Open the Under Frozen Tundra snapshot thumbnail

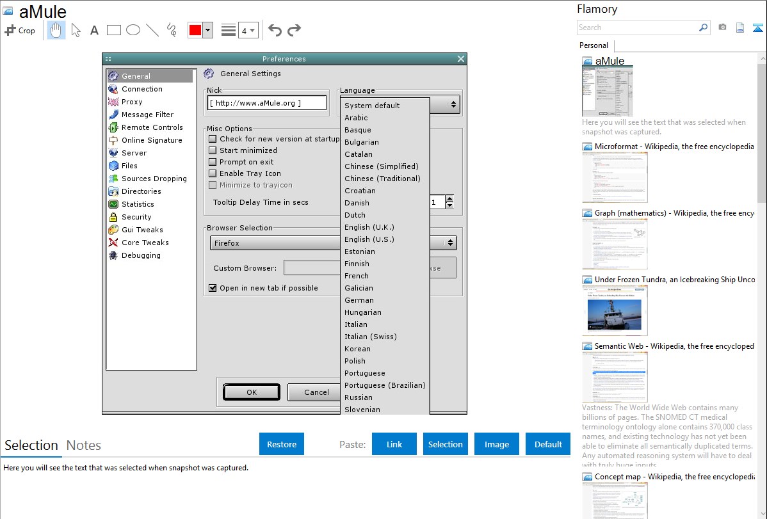coord(615,310)
